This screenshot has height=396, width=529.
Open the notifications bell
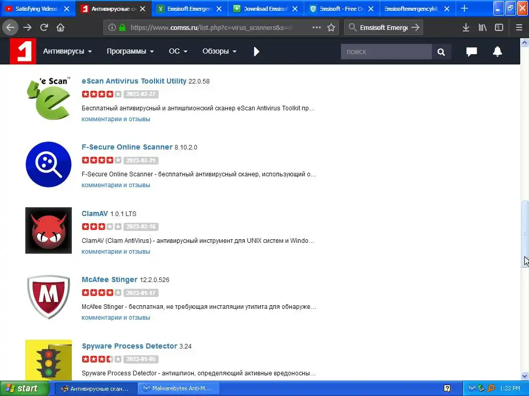coord(497,52)
